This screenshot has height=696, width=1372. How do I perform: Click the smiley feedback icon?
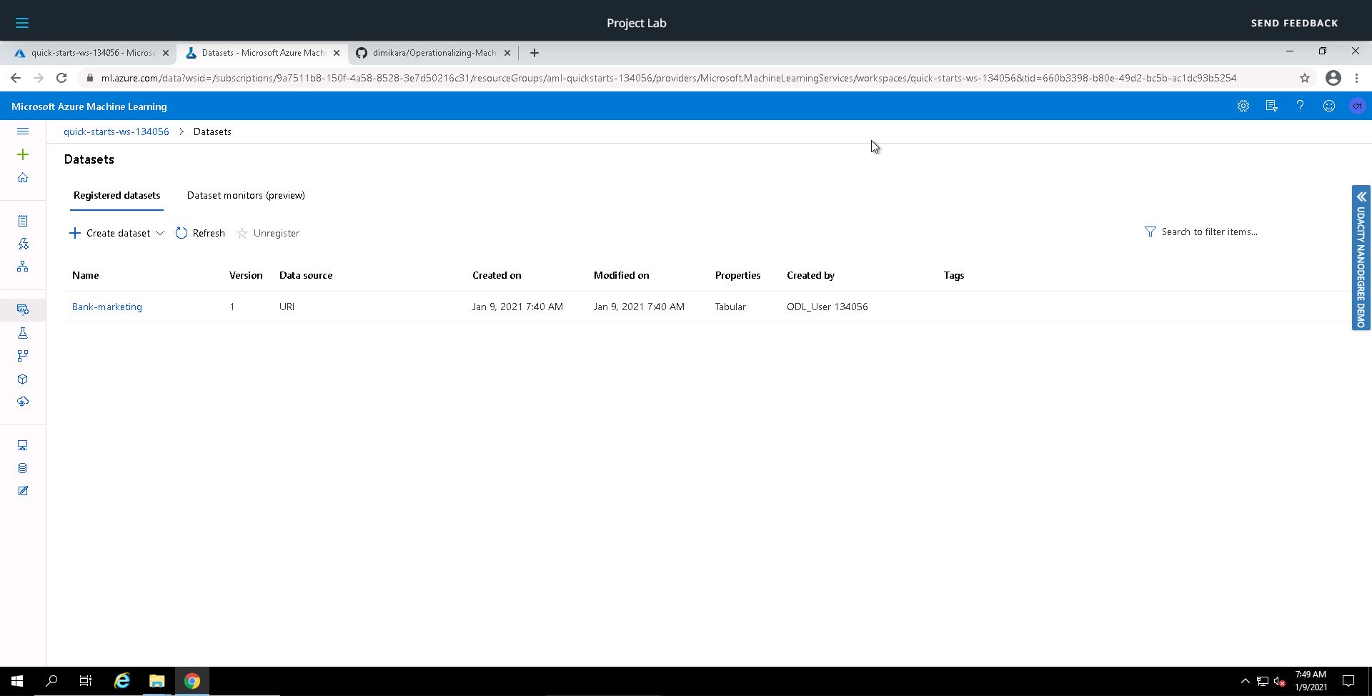(1328, 106)
